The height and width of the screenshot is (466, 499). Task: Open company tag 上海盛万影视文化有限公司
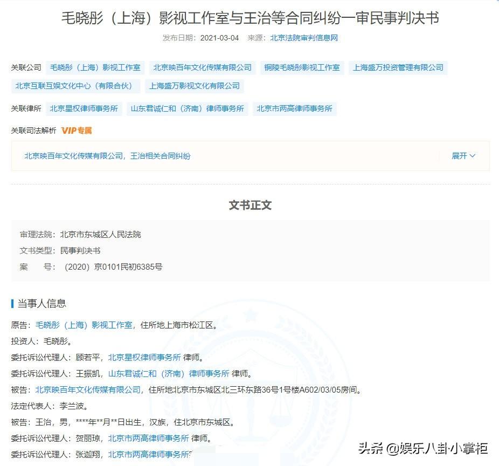click(195, 86)
